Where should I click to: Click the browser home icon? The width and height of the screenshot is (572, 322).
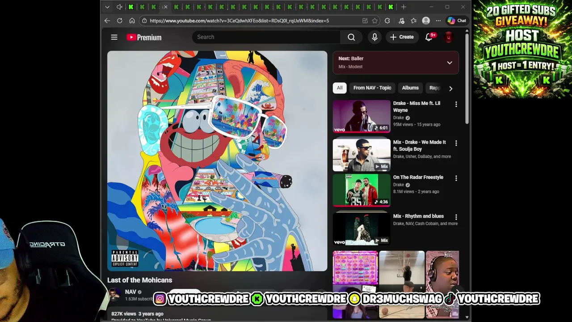point(132,21)
